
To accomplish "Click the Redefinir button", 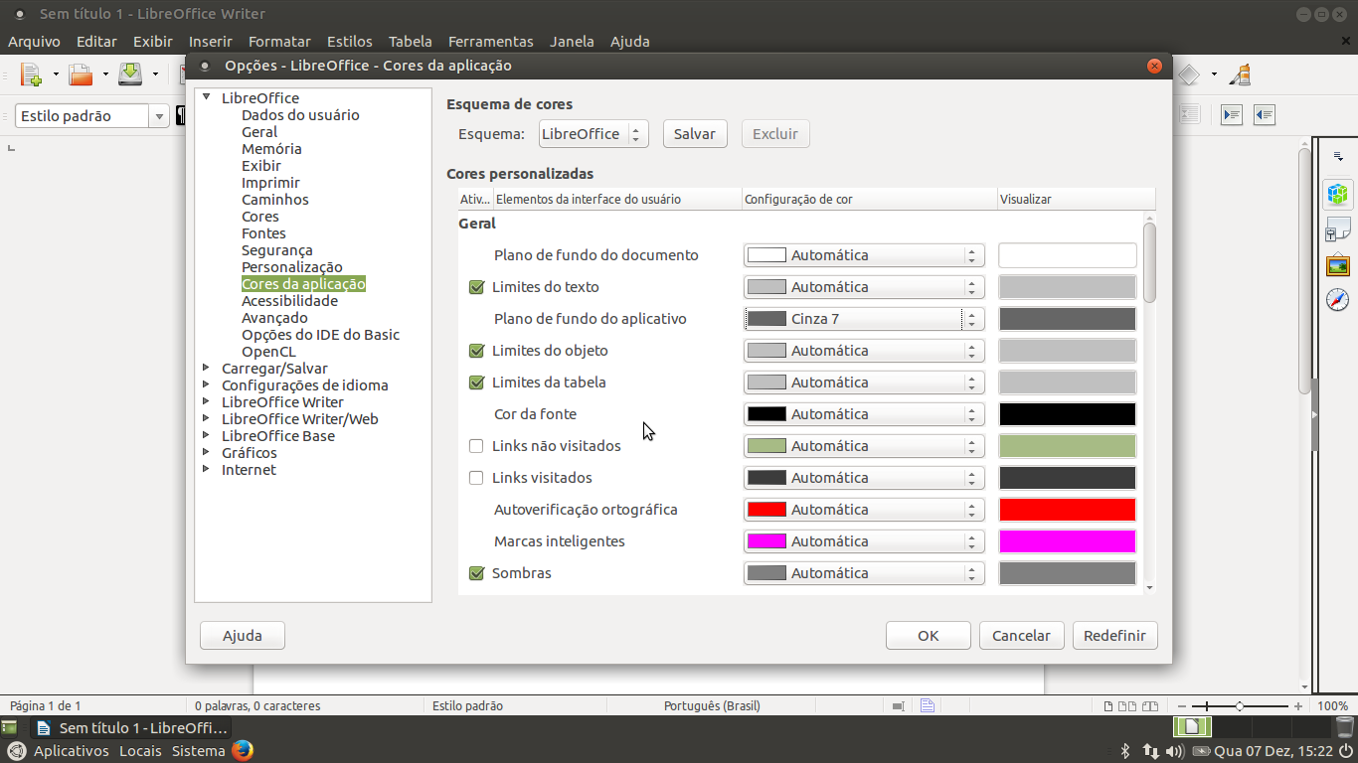I will (1115, 636).
